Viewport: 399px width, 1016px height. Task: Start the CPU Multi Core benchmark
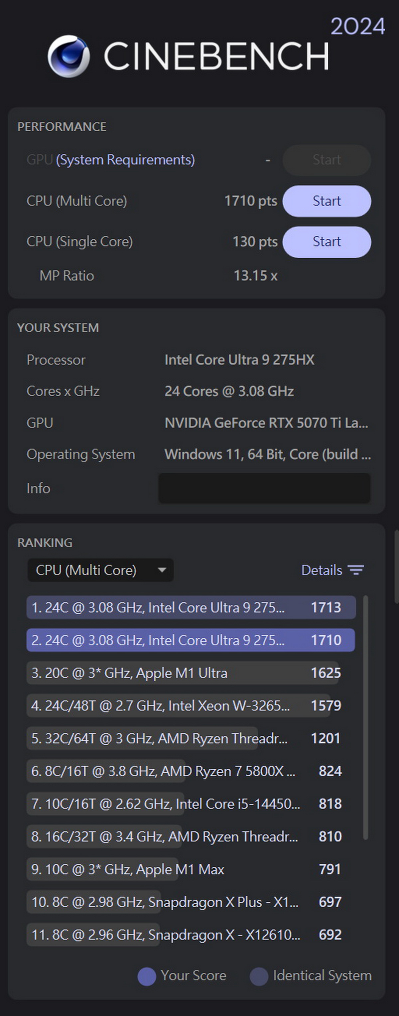[x=327, y=201]
